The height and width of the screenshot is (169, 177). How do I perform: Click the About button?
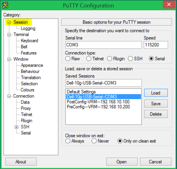(x=21, y=162)
